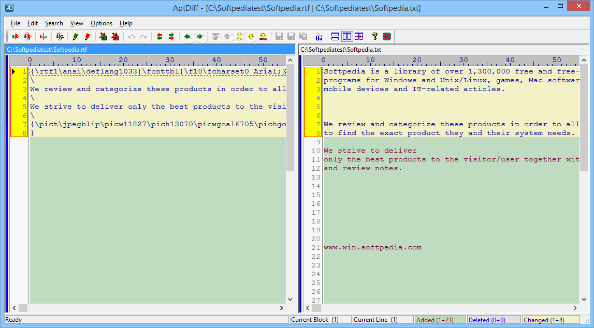Click the red marker pen icon

(88, 36)
